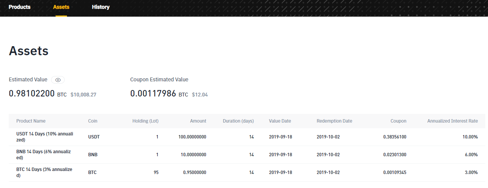Select the BTC 14 Days product name
Viewport: 488px width, 188px height.
pyautogui.click(x=44, y=172)
